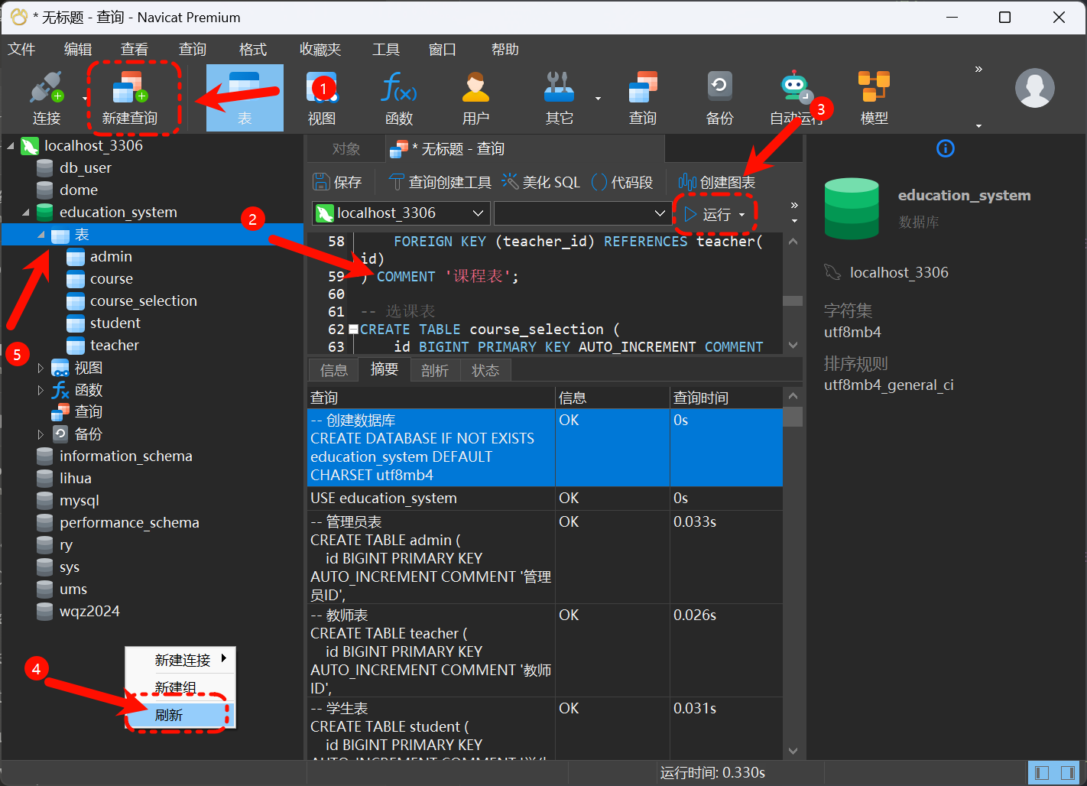Open the 运行 run options dropdown arrow
This screenshot has height=786, width=1087.
(742, 215)
